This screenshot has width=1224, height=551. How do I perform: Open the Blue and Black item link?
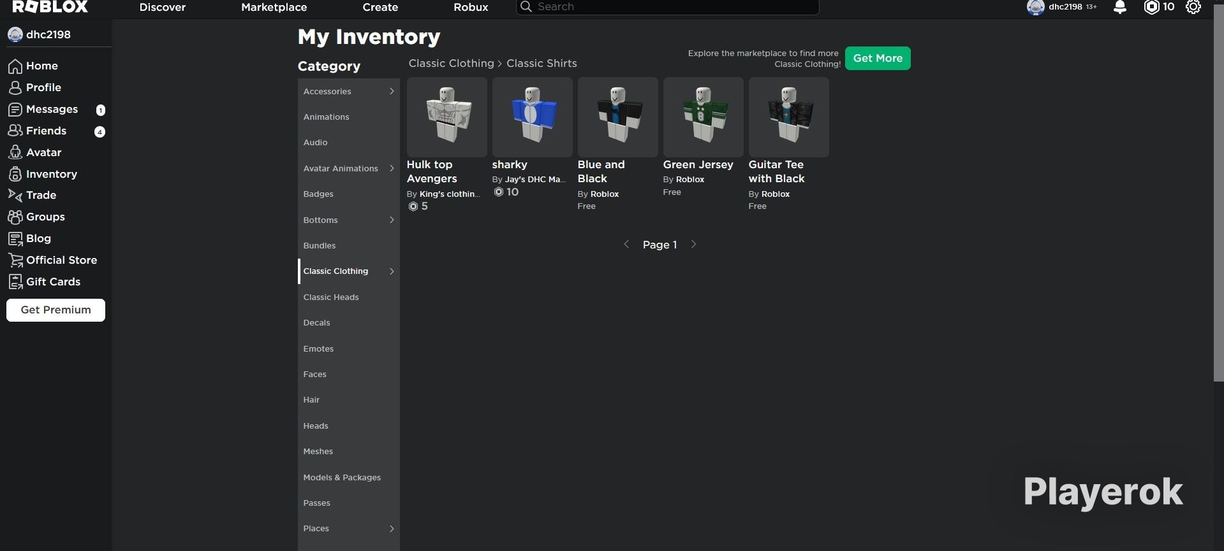601,171
